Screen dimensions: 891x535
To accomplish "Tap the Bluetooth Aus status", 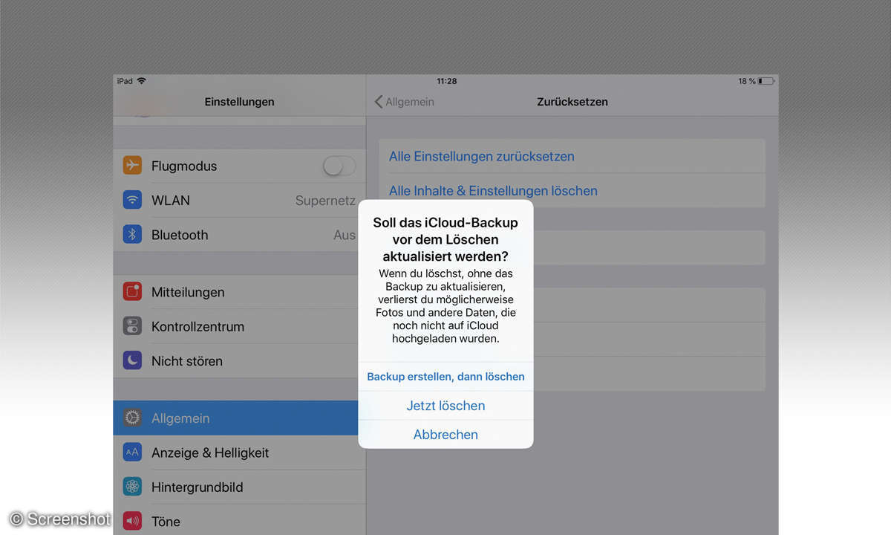I will (x=345, y=235).
